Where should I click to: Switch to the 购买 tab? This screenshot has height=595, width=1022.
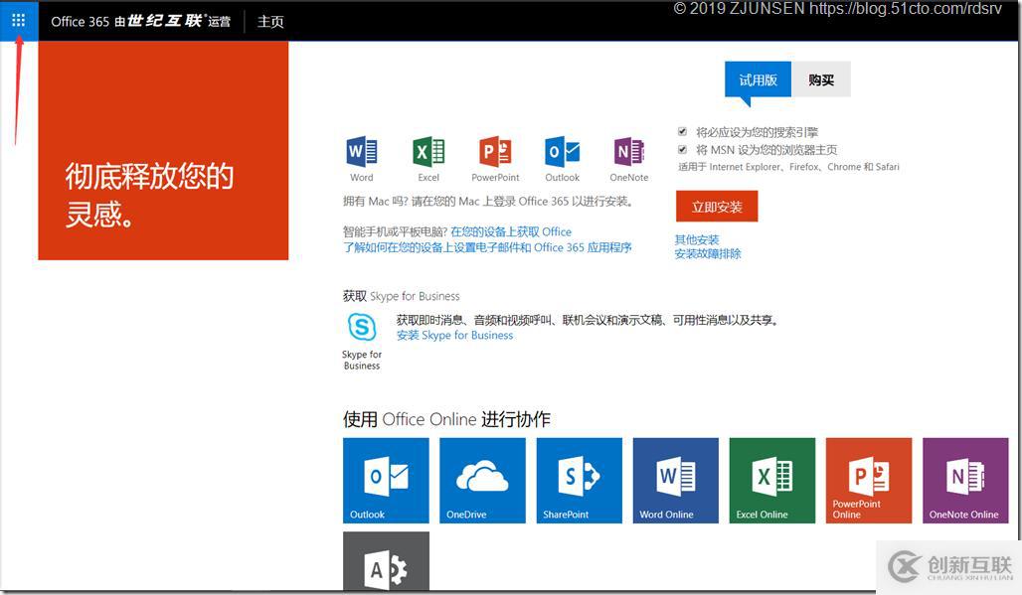(821, 80)
